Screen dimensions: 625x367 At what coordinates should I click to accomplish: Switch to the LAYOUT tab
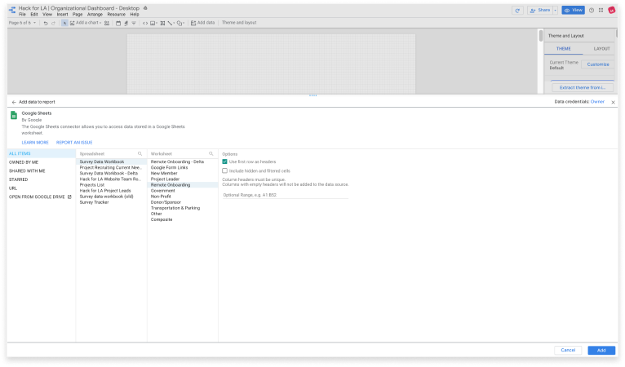pyautogui.click(x=601, y=48)
